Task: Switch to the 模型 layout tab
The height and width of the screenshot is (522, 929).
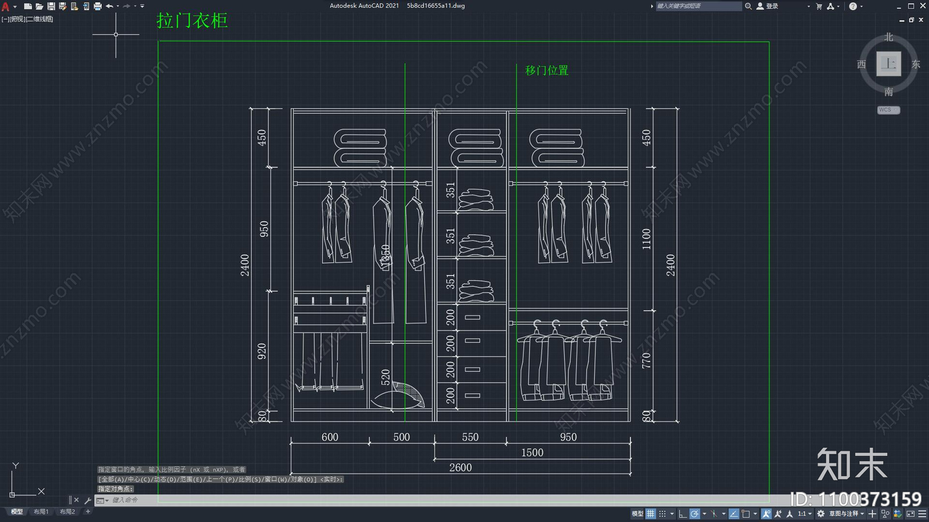Action: click(17, 512)
